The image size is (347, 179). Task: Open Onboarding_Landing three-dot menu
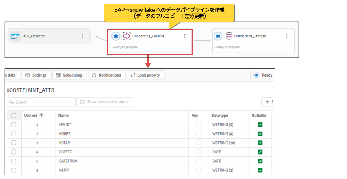coord(184,36)
